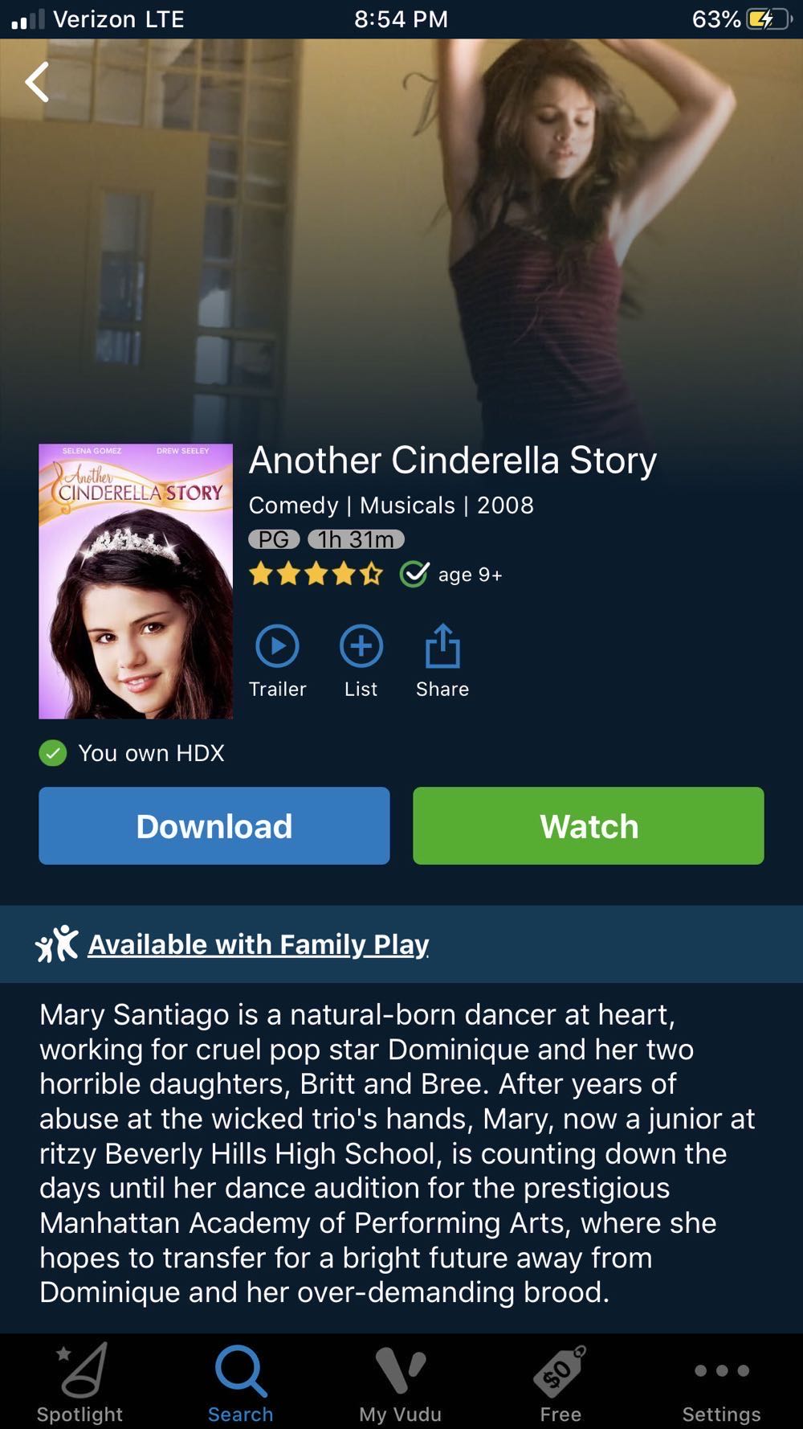Tap the star rating
The height and width of the screenshot is (1429, 803).
point(316,574)
